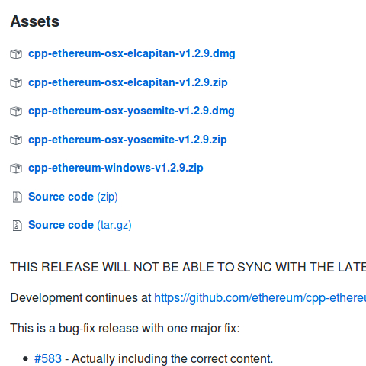
Task: Click package icon beside elcapitan-v1.2.9.dmg
Action: point(16,54)
